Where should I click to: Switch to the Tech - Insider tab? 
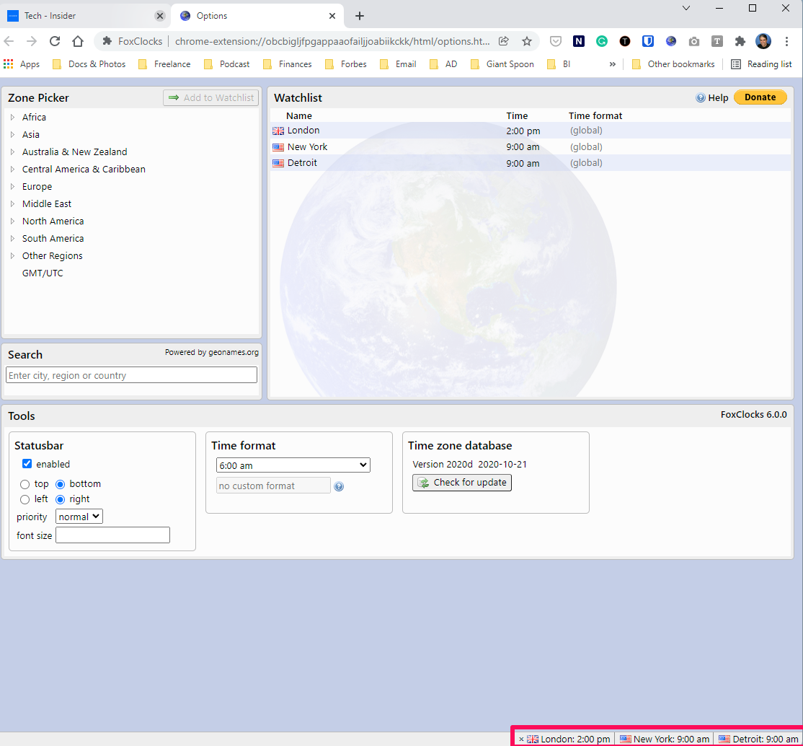click(x=84, y=16)
